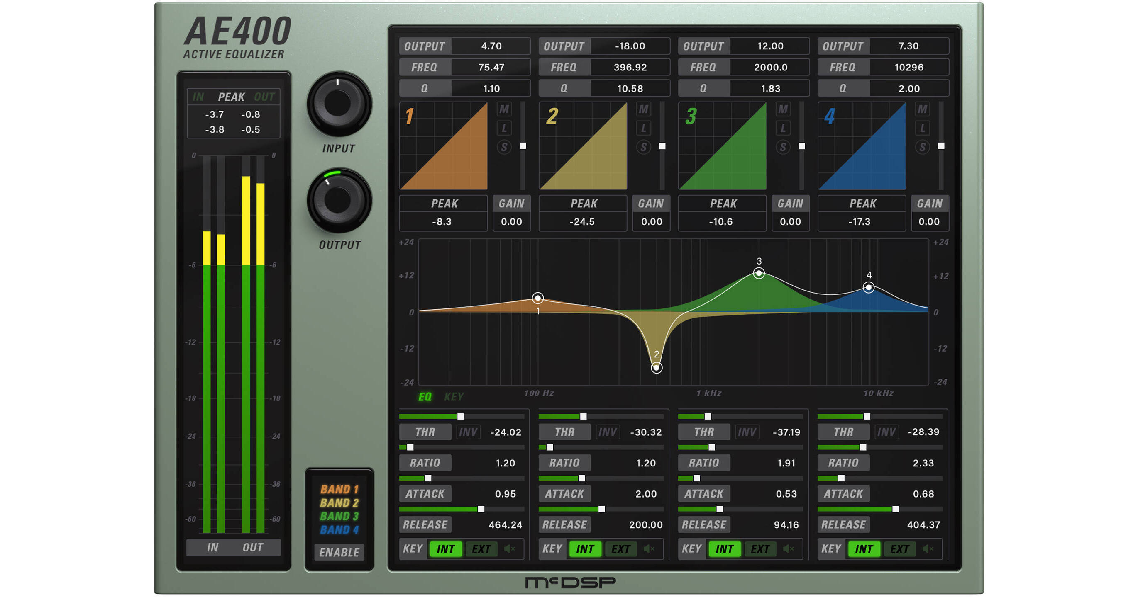1138x597 pixels.
Task: Toggle the S button on band 3
Action: [x=783, y=147]
